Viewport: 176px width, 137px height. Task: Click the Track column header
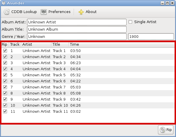(x=15, y=45)
